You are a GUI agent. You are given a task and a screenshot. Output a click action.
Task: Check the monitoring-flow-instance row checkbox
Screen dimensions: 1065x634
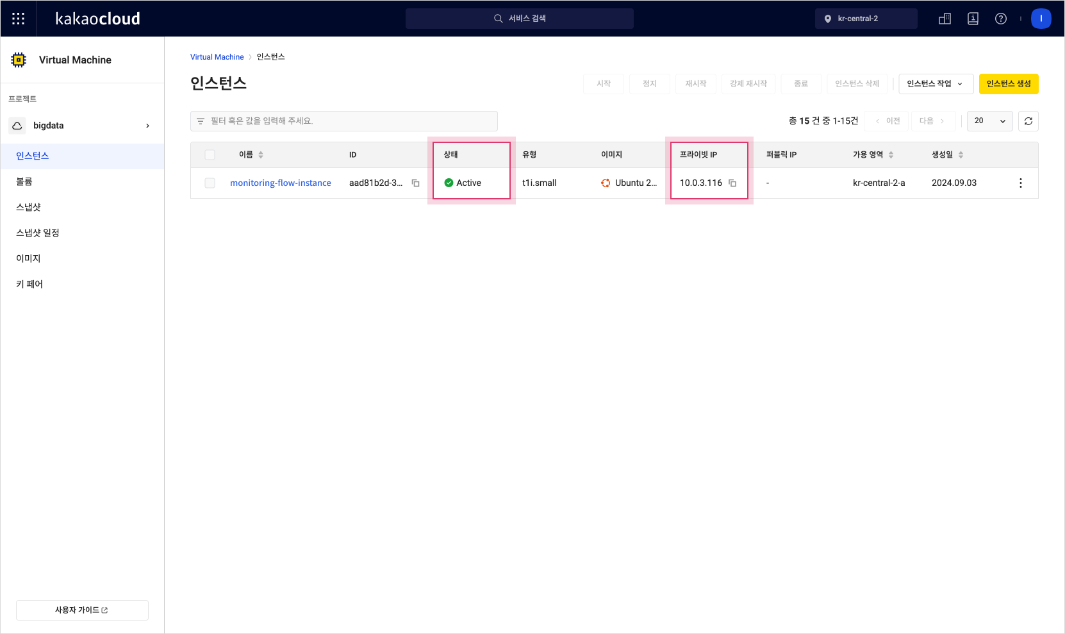[x=210, y=183]
